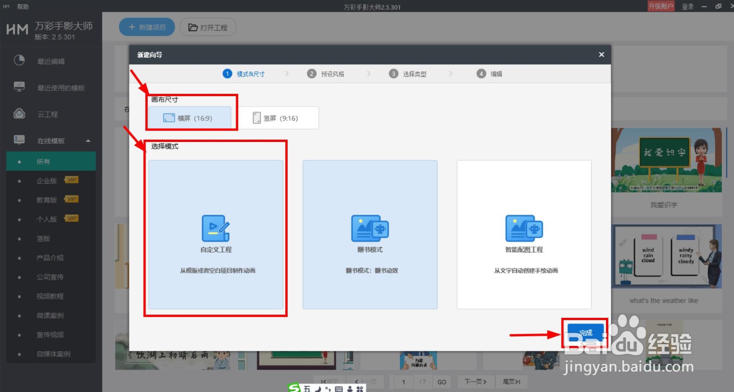
Task: Open the 帮助 menu
Action: click(x=22, y=6)
